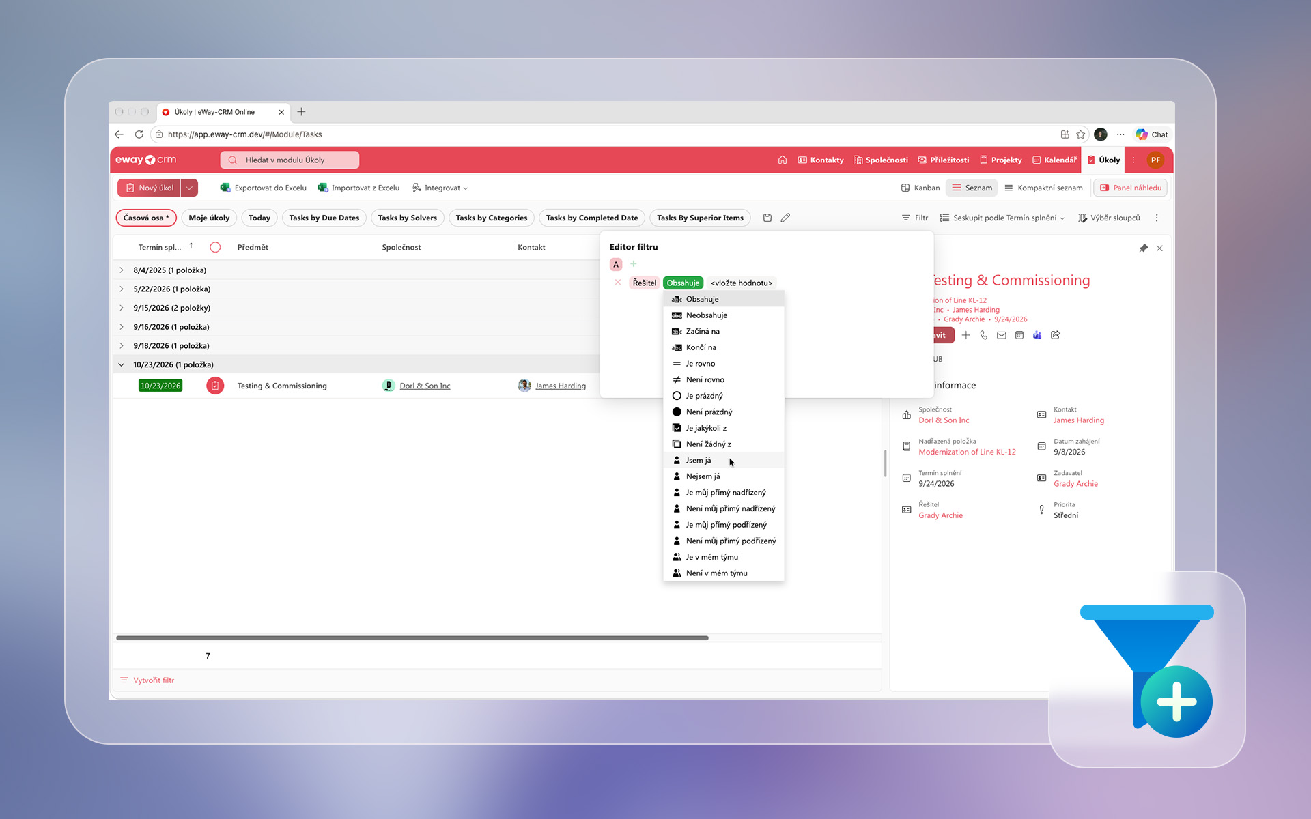Click the share icon in the preview panel
The height and width of the screenshot is (819, 1311).
click(1056, 335)
